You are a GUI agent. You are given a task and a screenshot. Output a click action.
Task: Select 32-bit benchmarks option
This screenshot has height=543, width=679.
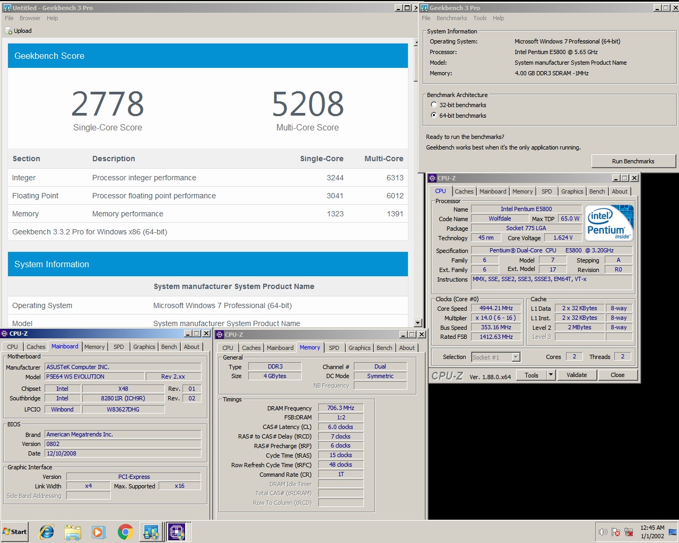tap(434, 104)
